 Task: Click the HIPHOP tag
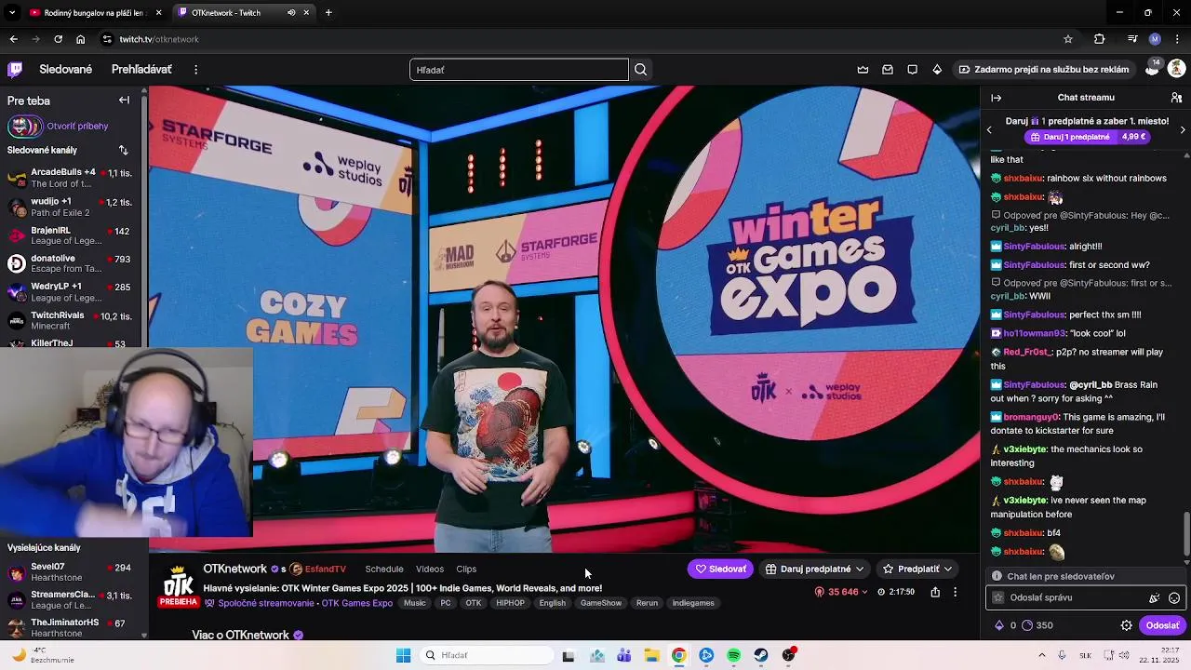510,603
